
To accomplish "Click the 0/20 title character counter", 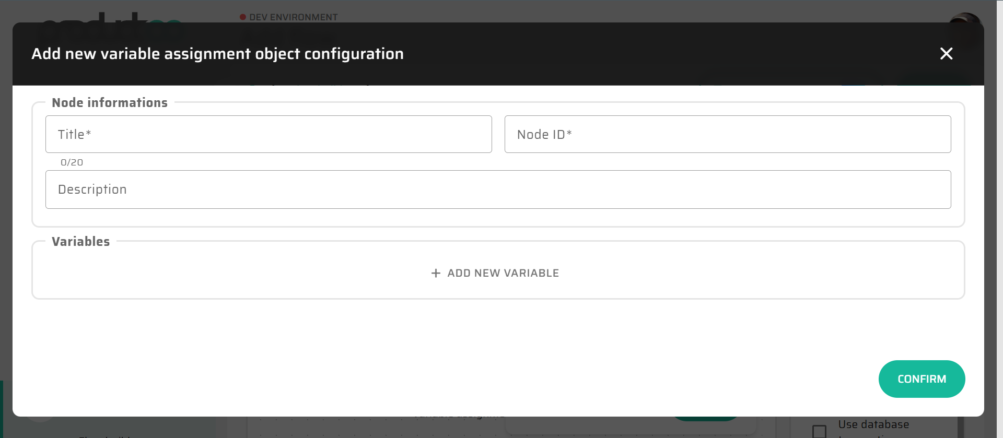I will tap(72, 162).
